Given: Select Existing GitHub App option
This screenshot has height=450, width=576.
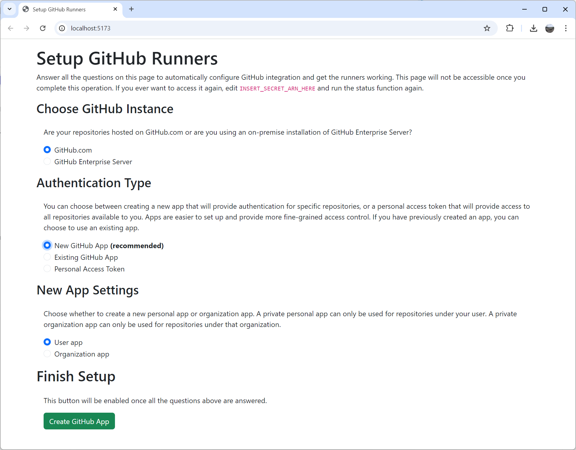Looking at the screenshot, I should (x=47, y=257).
